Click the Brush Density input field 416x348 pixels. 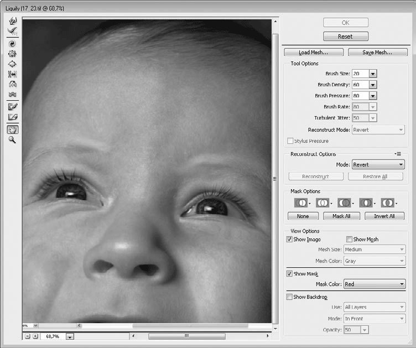point(360,85)
